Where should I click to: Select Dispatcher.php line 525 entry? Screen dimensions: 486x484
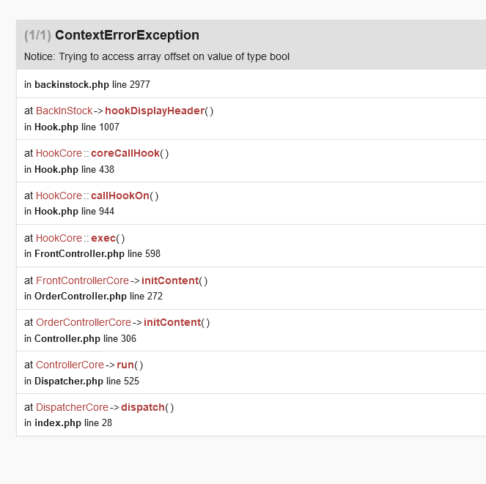(x=82, y=381)
